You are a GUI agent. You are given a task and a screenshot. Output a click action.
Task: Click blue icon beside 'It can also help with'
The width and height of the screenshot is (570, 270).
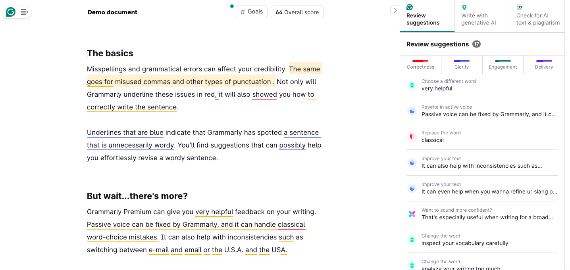tap(412, 163)
